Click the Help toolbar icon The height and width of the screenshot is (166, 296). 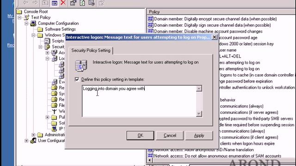(x=101, y=3)
